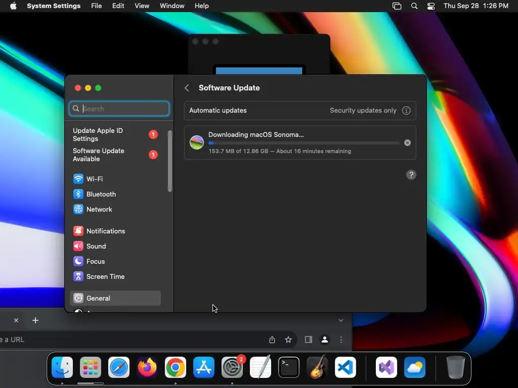This screenshot has width=518, height=388.
Task: Open the Apple menu
Action: pos(13,6)
